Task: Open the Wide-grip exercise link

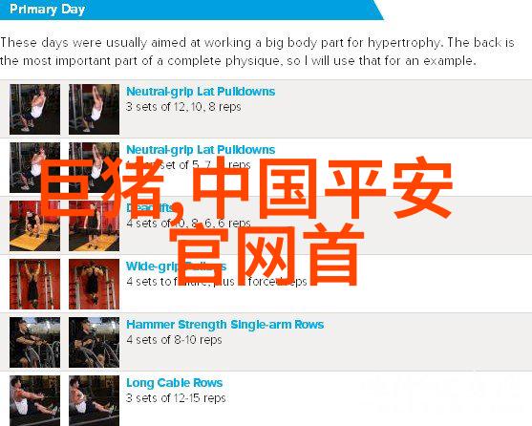Action: [176, 266]
